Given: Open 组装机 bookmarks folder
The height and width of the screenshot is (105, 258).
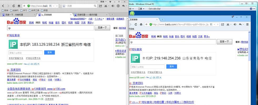Looking at the screenshot, I should click(14, 10).
